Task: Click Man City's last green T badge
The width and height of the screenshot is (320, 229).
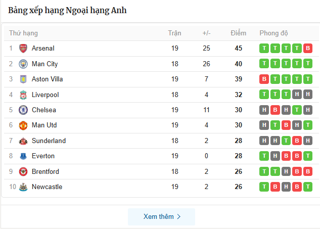Action: [308, 64]
